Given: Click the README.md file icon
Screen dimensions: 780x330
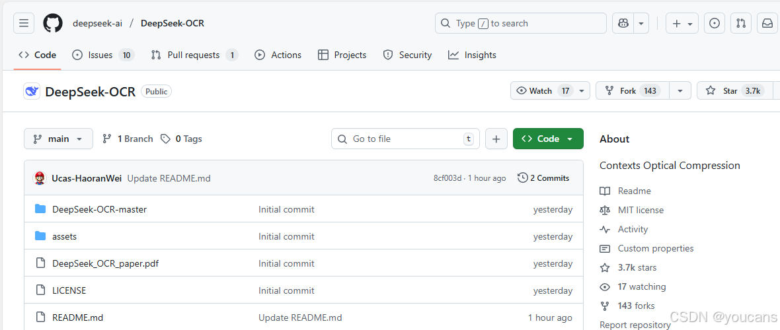Looking at the screenshot, I should [x=40, y=317].
